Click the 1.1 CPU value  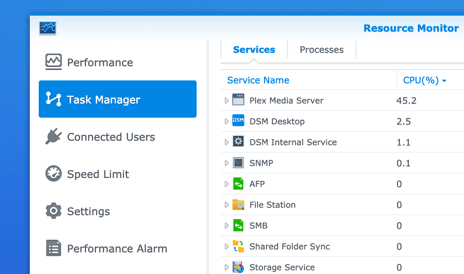[404, 142]
